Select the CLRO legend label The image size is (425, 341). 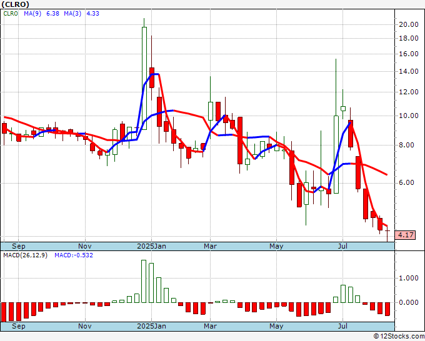[x=11, y=13]
